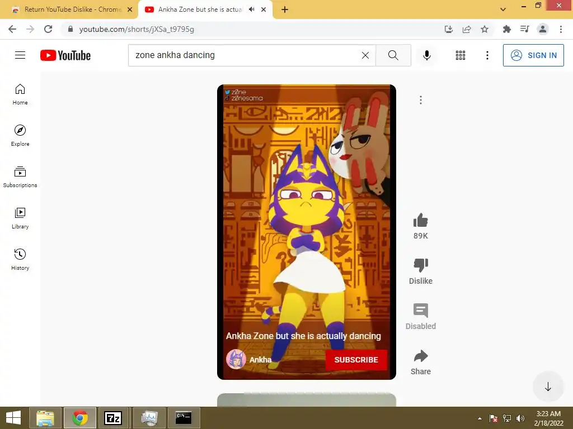Open YouTube settings three-dot menu
573x429 pixels.
click(487, 55)
